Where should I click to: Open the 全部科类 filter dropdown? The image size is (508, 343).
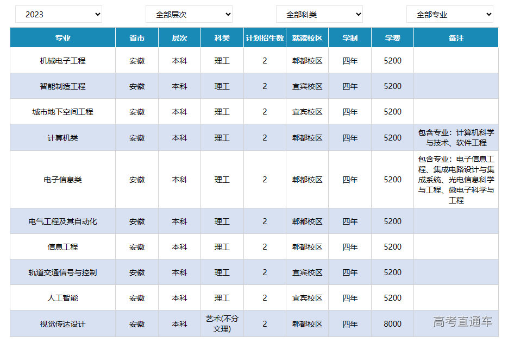[319, 15]
